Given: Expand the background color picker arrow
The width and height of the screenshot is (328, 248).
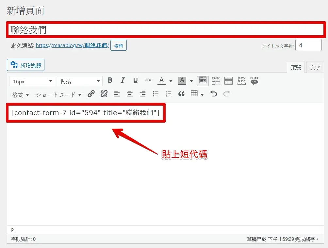Looking at the screenshot, I should tap(191, 81).
